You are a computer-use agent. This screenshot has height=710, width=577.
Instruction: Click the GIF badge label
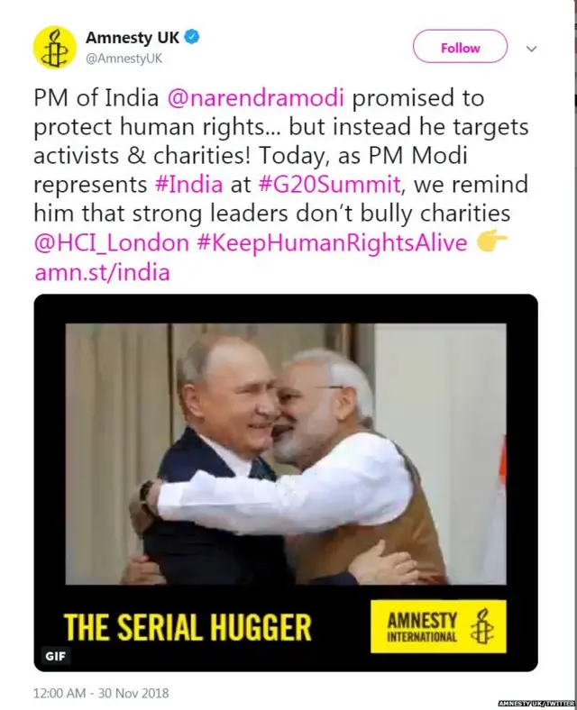click(x=56, y=656)
